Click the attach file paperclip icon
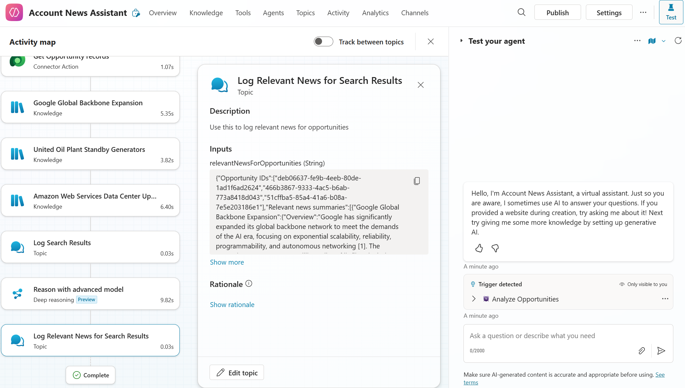 (x=641, y=351)
